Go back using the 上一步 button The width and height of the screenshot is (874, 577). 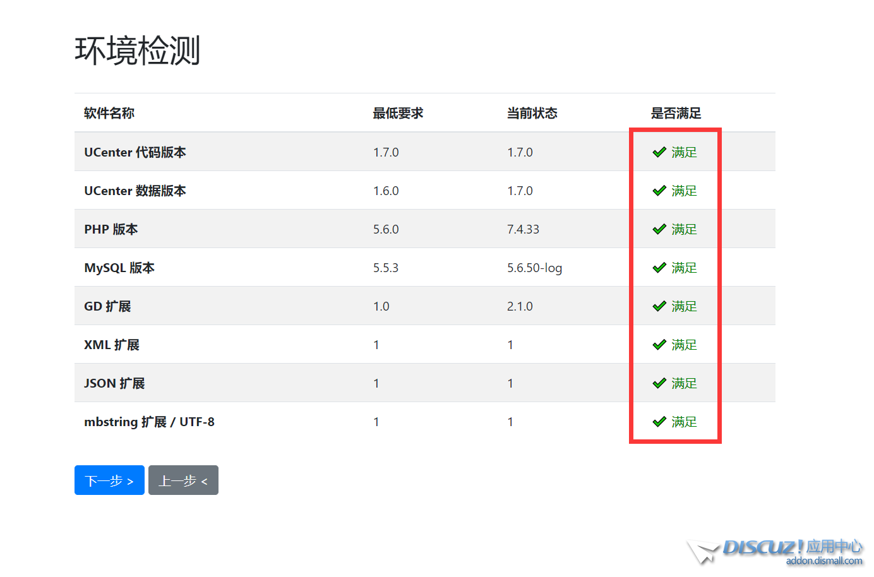[x=183, y=480]
